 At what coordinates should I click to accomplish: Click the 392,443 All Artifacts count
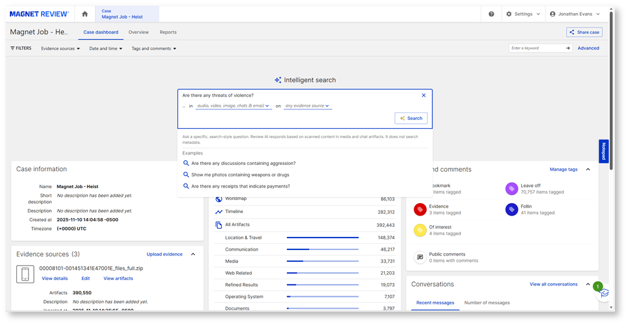click(386, 225)
